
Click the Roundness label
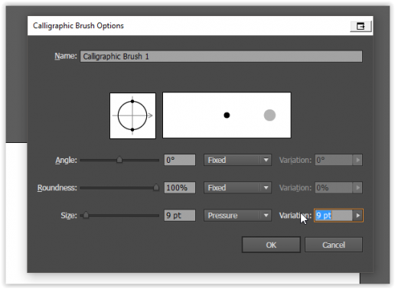(57, 188)
